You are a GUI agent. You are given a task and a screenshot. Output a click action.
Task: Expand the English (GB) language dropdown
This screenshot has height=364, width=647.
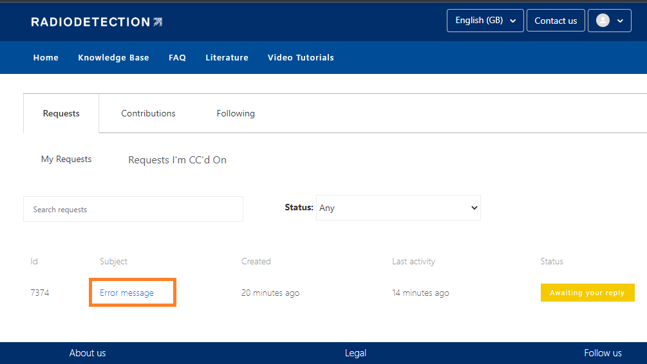tap(485, 21)
